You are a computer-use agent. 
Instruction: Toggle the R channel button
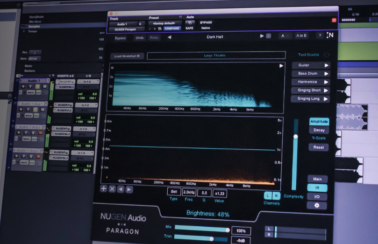coord(276,196)
